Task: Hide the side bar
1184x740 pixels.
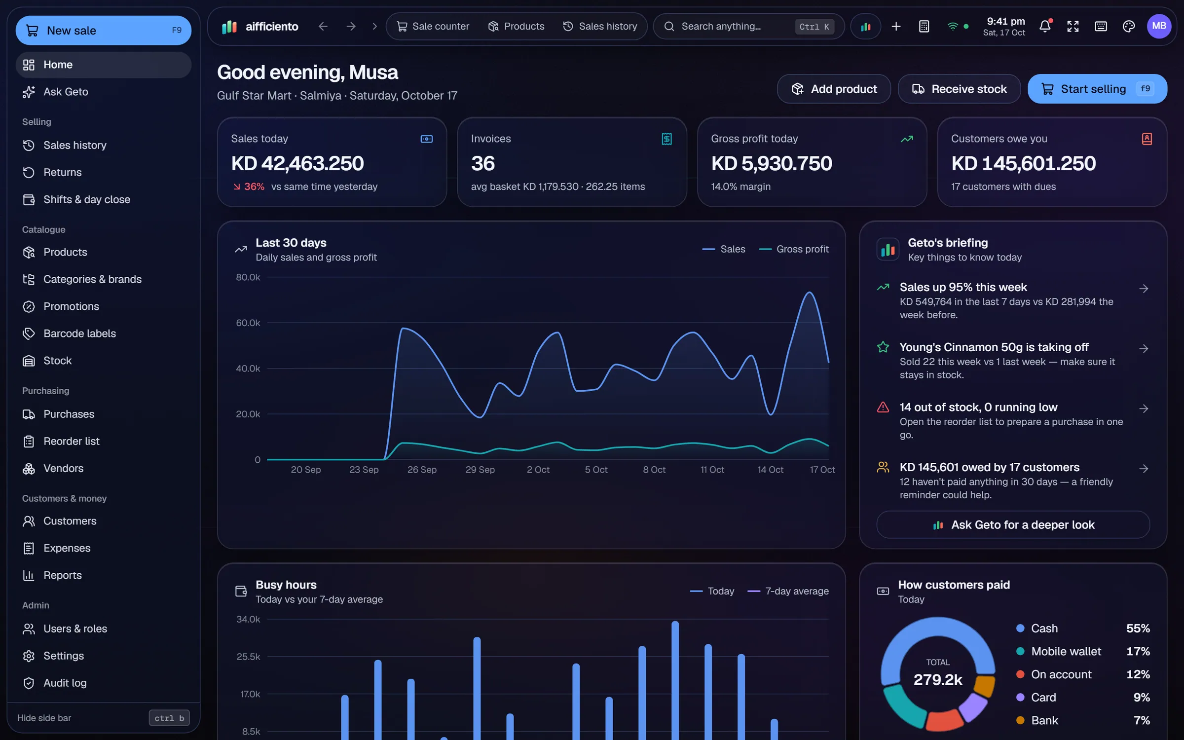Action: pyautogui.click(x=103, y=718)
